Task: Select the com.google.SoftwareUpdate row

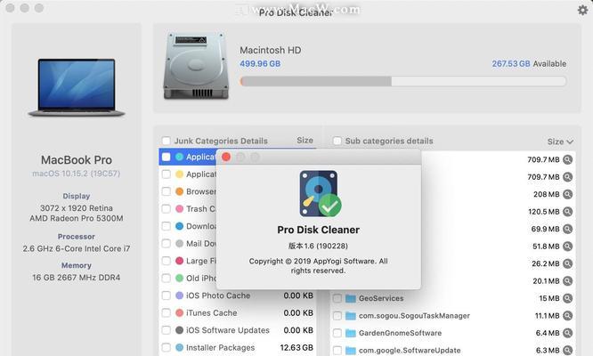Action: 452,351
